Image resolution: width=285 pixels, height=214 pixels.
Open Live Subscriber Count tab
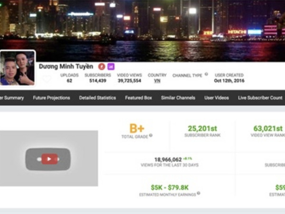point(260,98)
